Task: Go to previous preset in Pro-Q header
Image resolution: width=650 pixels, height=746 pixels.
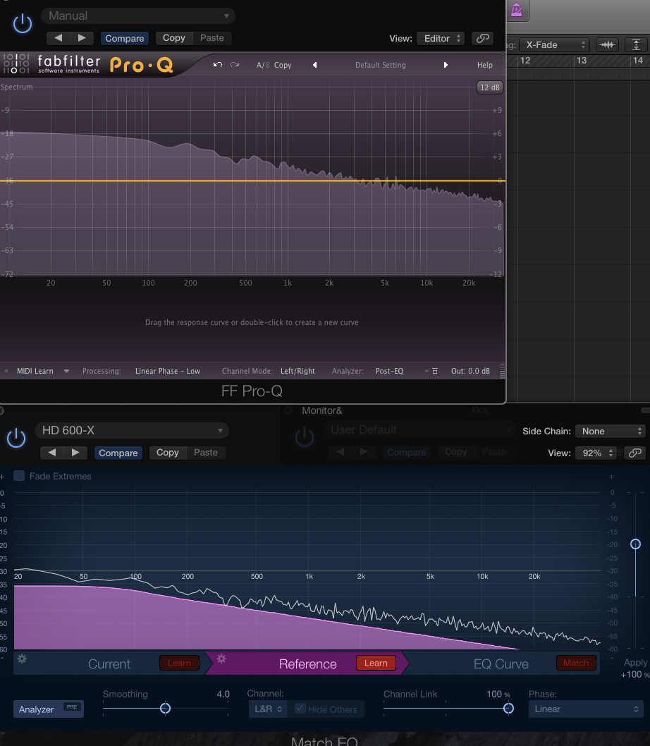Action: click(58, 38)
